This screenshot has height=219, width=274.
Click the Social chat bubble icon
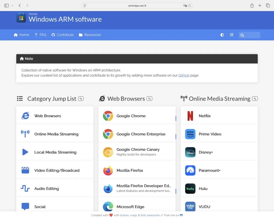point(25,206)
